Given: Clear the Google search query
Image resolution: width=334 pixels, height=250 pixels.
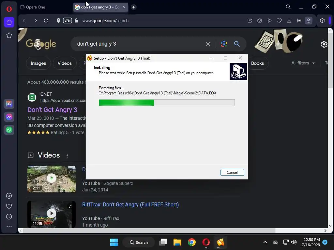Looking at the screenshot, I should point(208,44).
